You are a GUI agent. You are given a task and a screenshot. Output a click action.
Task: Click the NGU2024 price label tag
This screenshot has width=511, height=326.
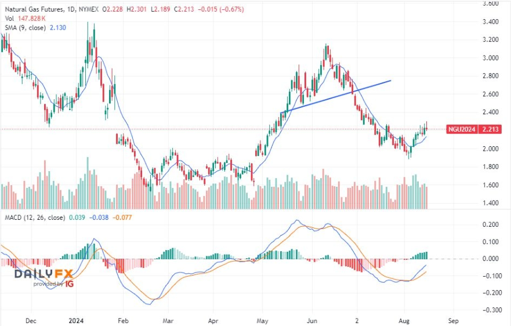pyautogui.click(x=462, y=129)
